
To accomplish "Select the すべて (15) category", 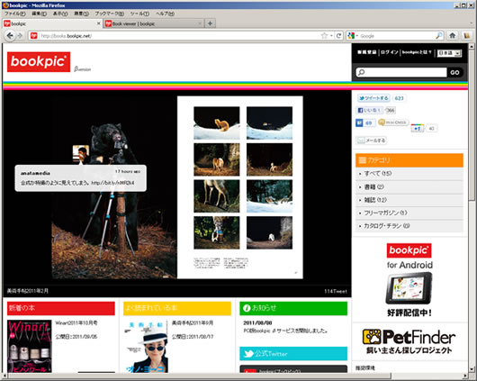I will coord(409,174).
